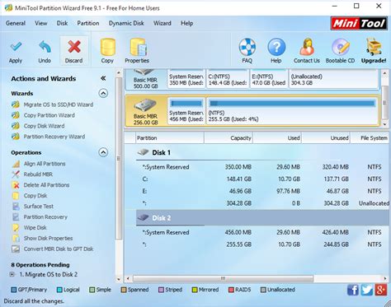
Task: Run Surface Test operation
Action: point(39,207)
